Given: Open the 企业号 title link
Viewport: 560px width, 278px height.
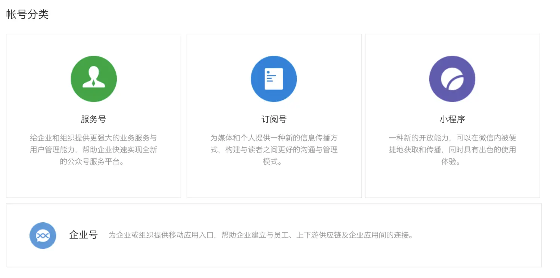Looking at the screenshot, I should [x=83, y=235].
